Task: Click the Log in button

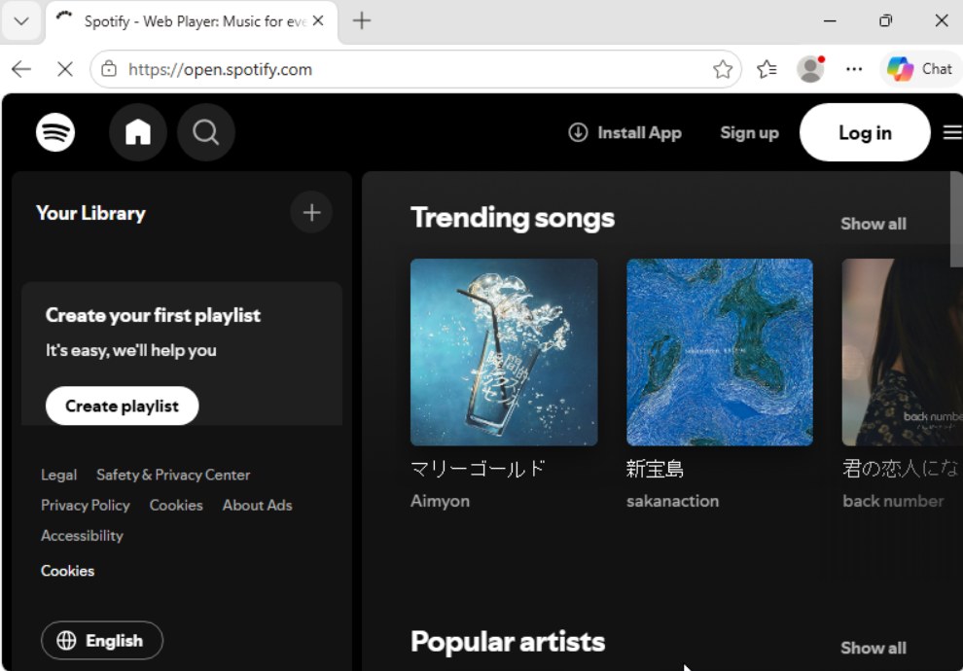Action: (865, 132)
